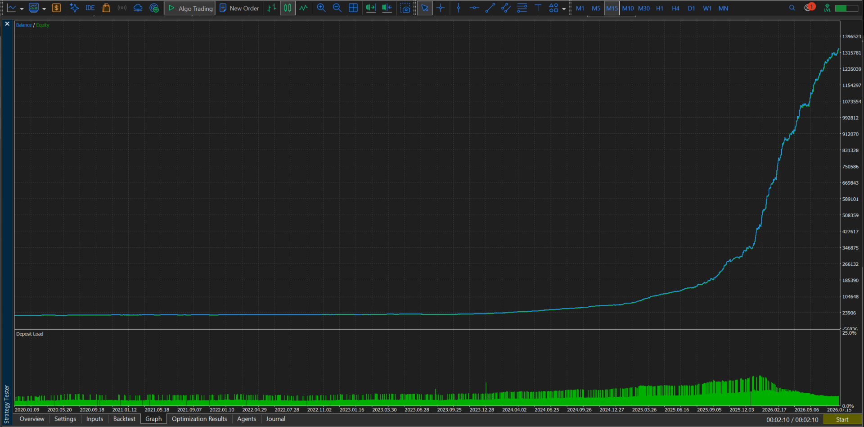Click the LVL upload icon
The height and width of the screenshot is (427, 864).
[827, 8]
